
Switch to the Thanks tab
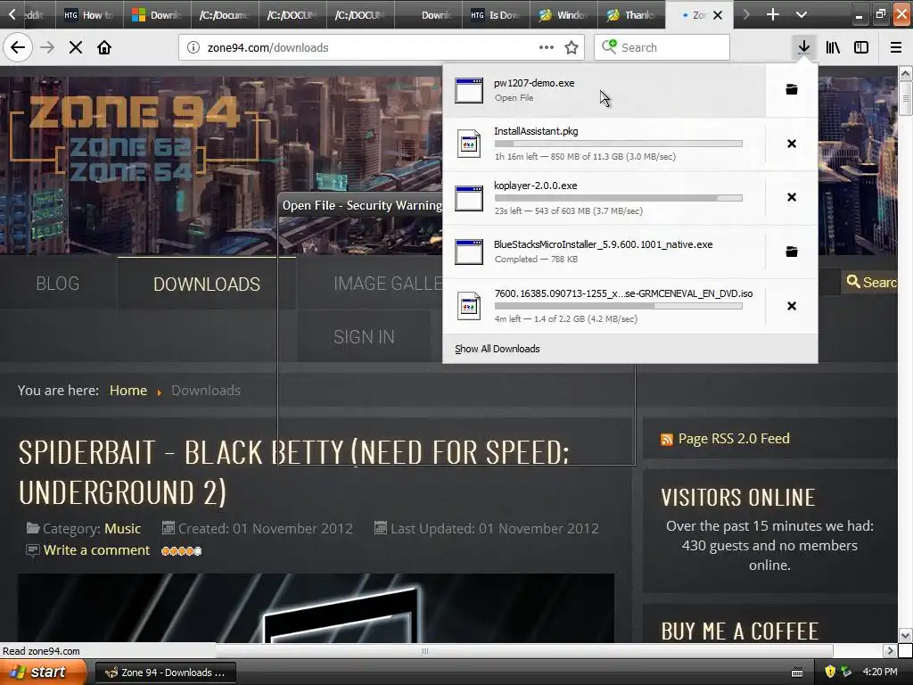tap(631, 14)
